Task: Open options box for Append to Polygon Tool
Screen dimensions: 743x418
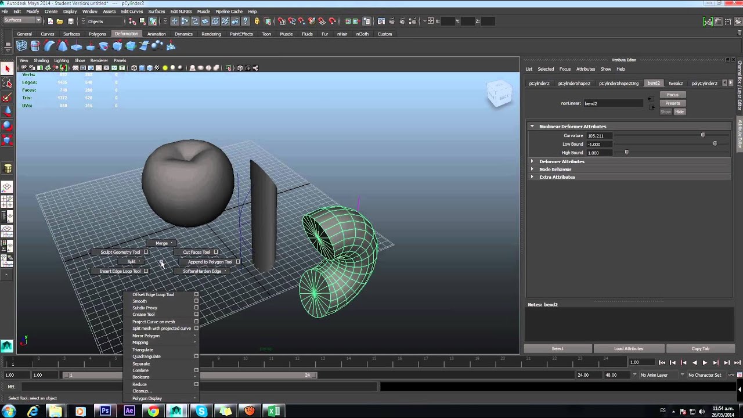Action: [238, 262]
